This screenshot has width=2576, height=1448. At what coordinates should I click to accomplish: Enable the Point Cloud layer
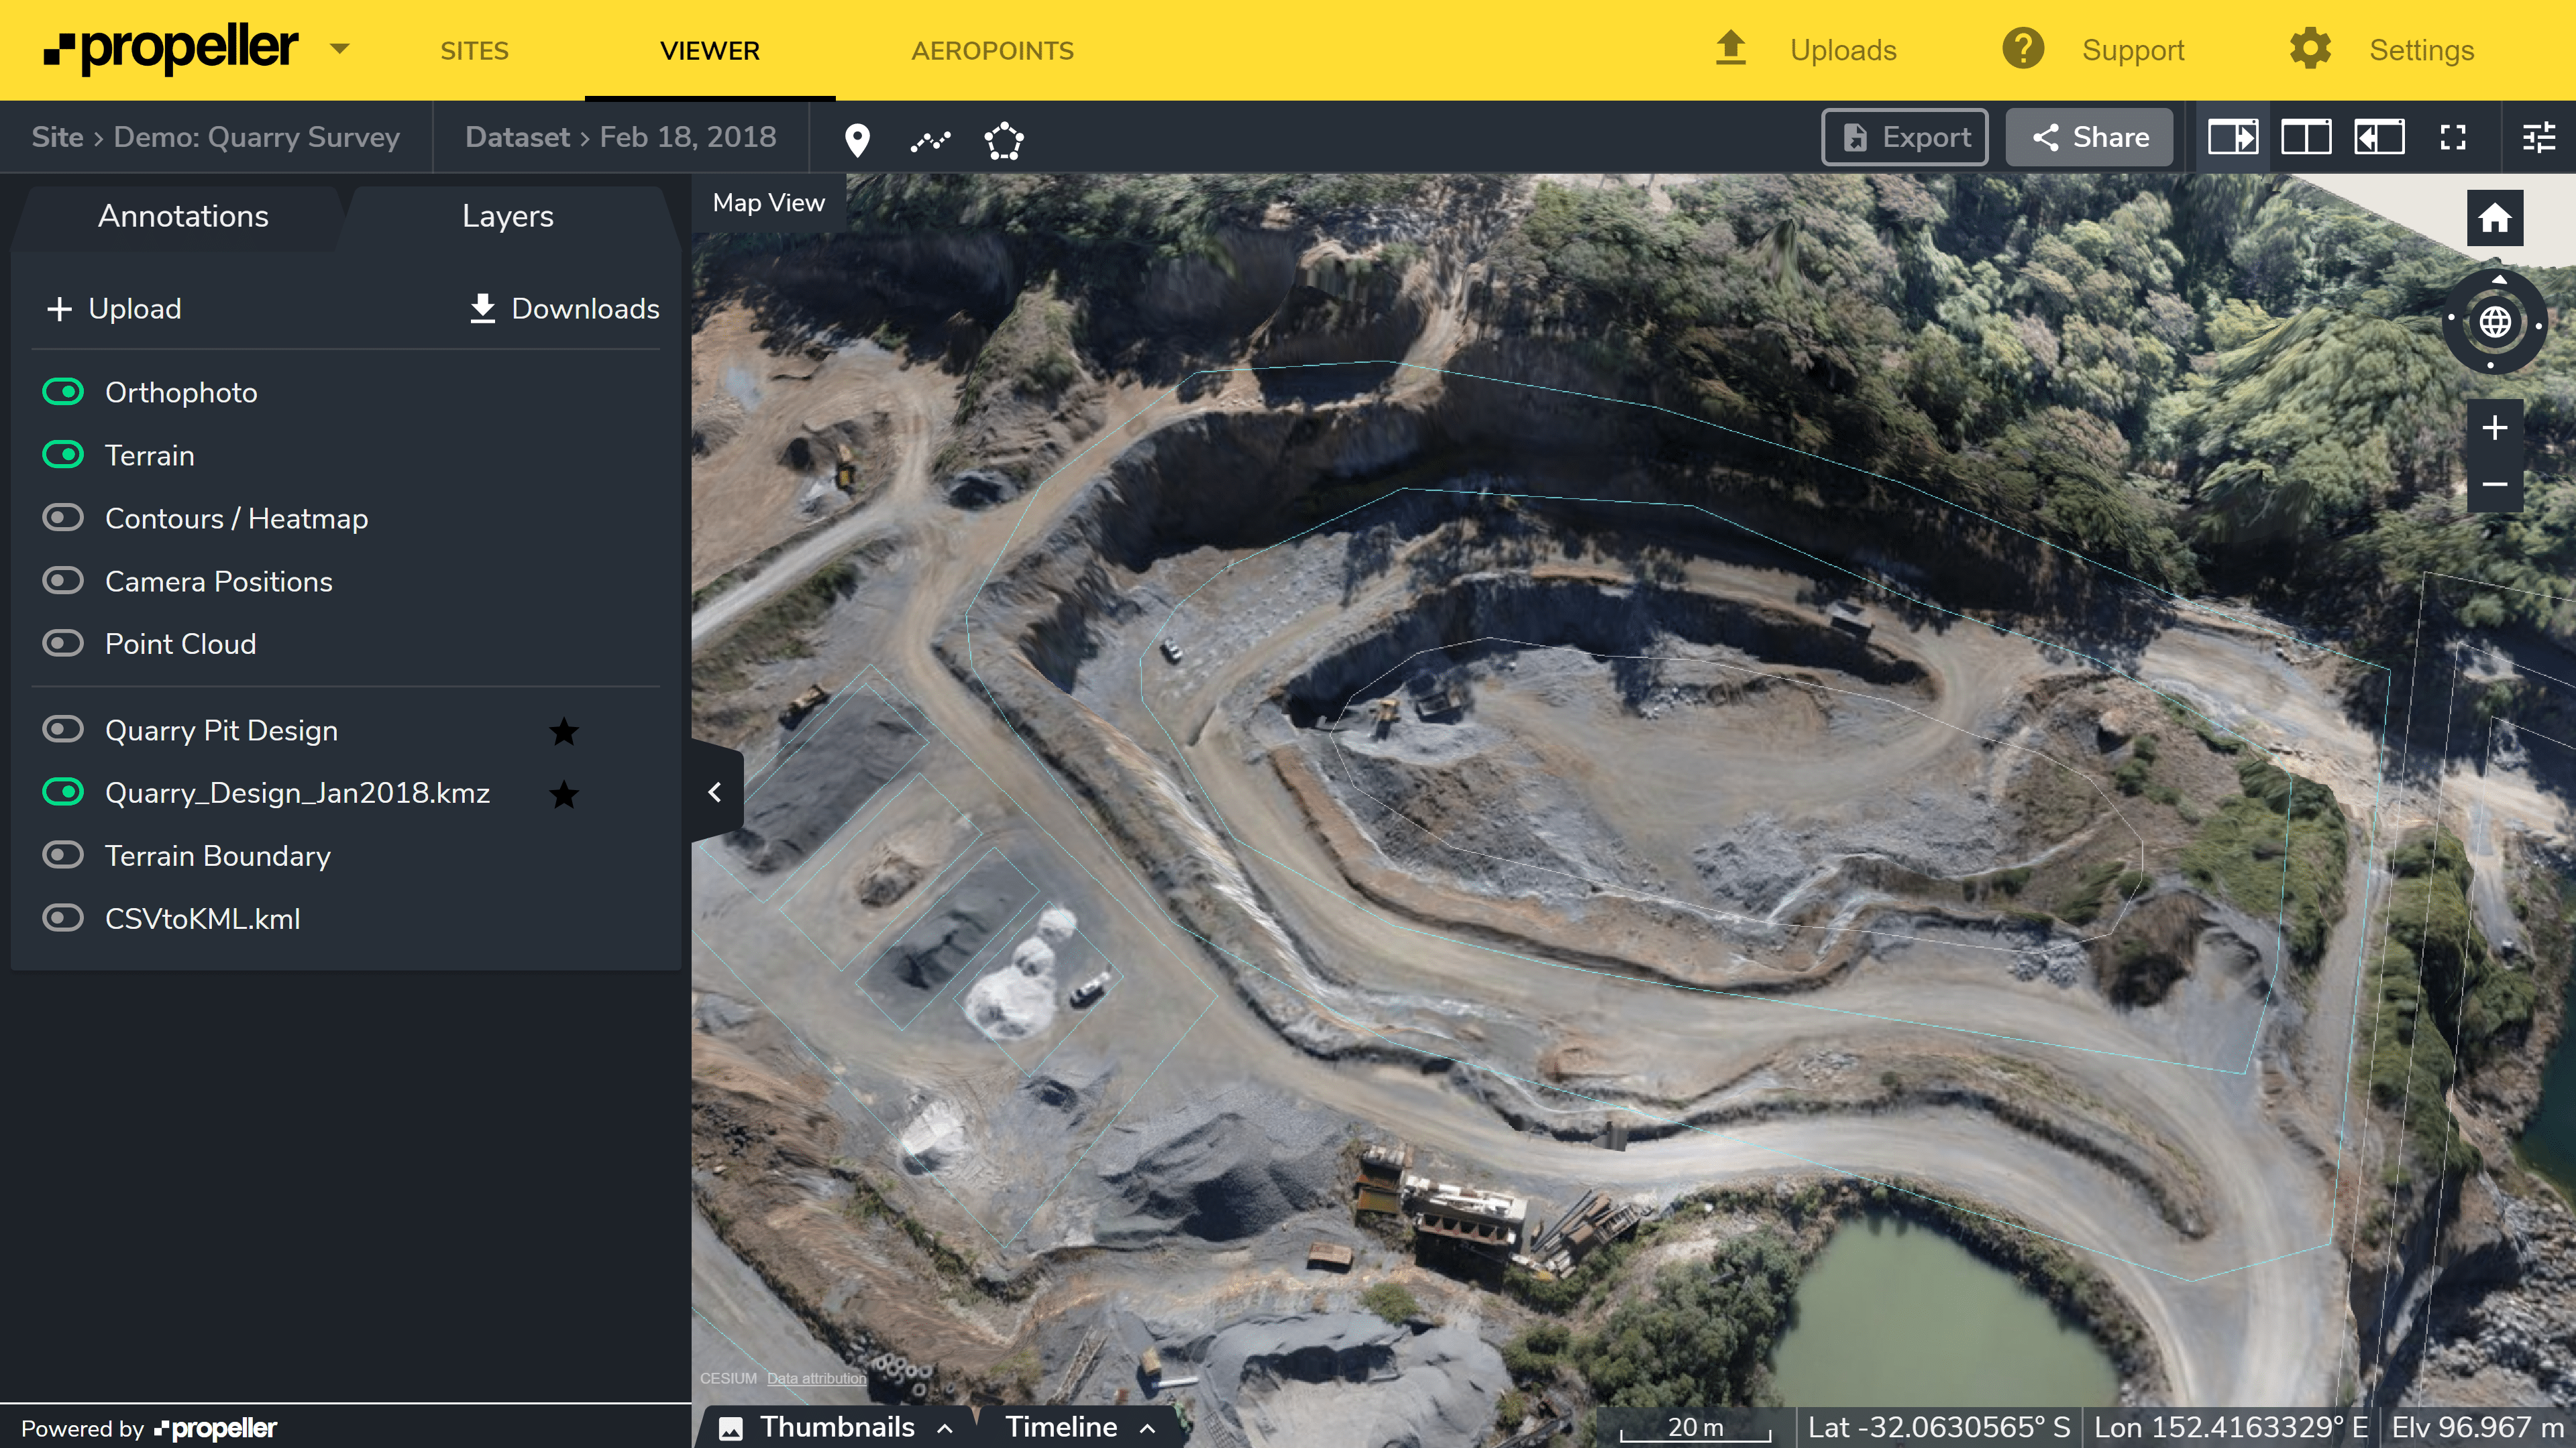click(64, 643)
